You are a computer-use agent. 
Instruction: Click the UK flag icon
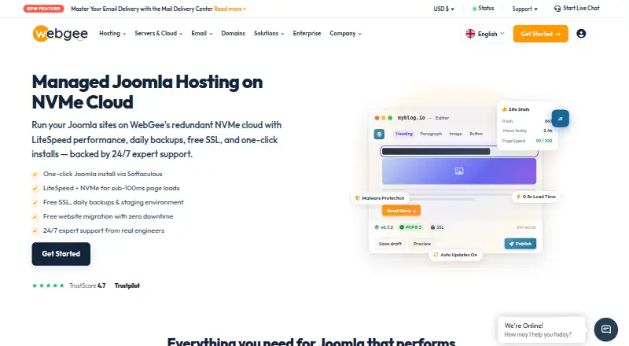(x=470, y=34)
